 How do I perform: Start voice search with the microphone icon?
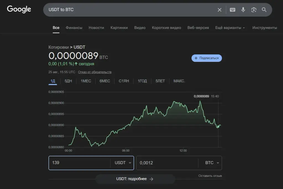243,10
